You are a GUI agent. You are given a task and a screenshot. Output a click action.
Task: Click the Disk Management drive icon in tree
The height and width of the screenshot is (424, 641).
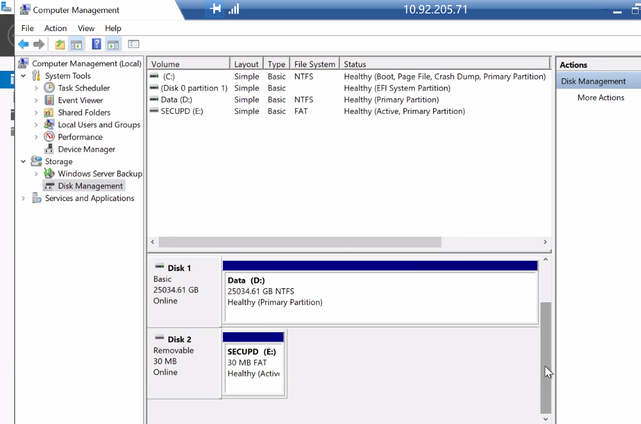(49, 186)
